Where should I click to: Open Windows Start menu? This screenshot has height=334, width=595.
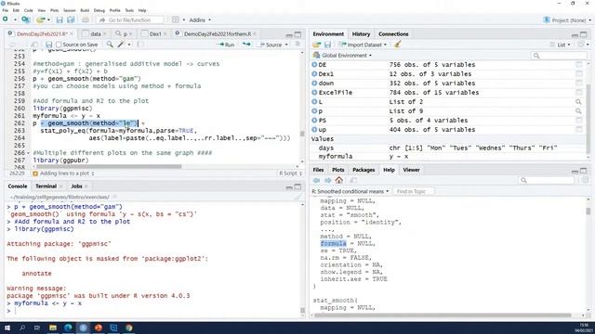tap(7, 328)
